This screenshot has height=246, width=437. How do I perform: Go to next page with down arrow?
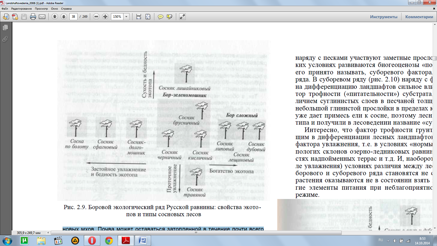64,17
